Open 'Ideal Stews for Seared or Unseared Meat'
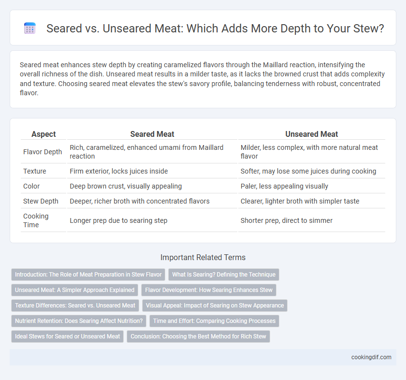The width and height of the screenshot is (406, 380). point(67,336)
